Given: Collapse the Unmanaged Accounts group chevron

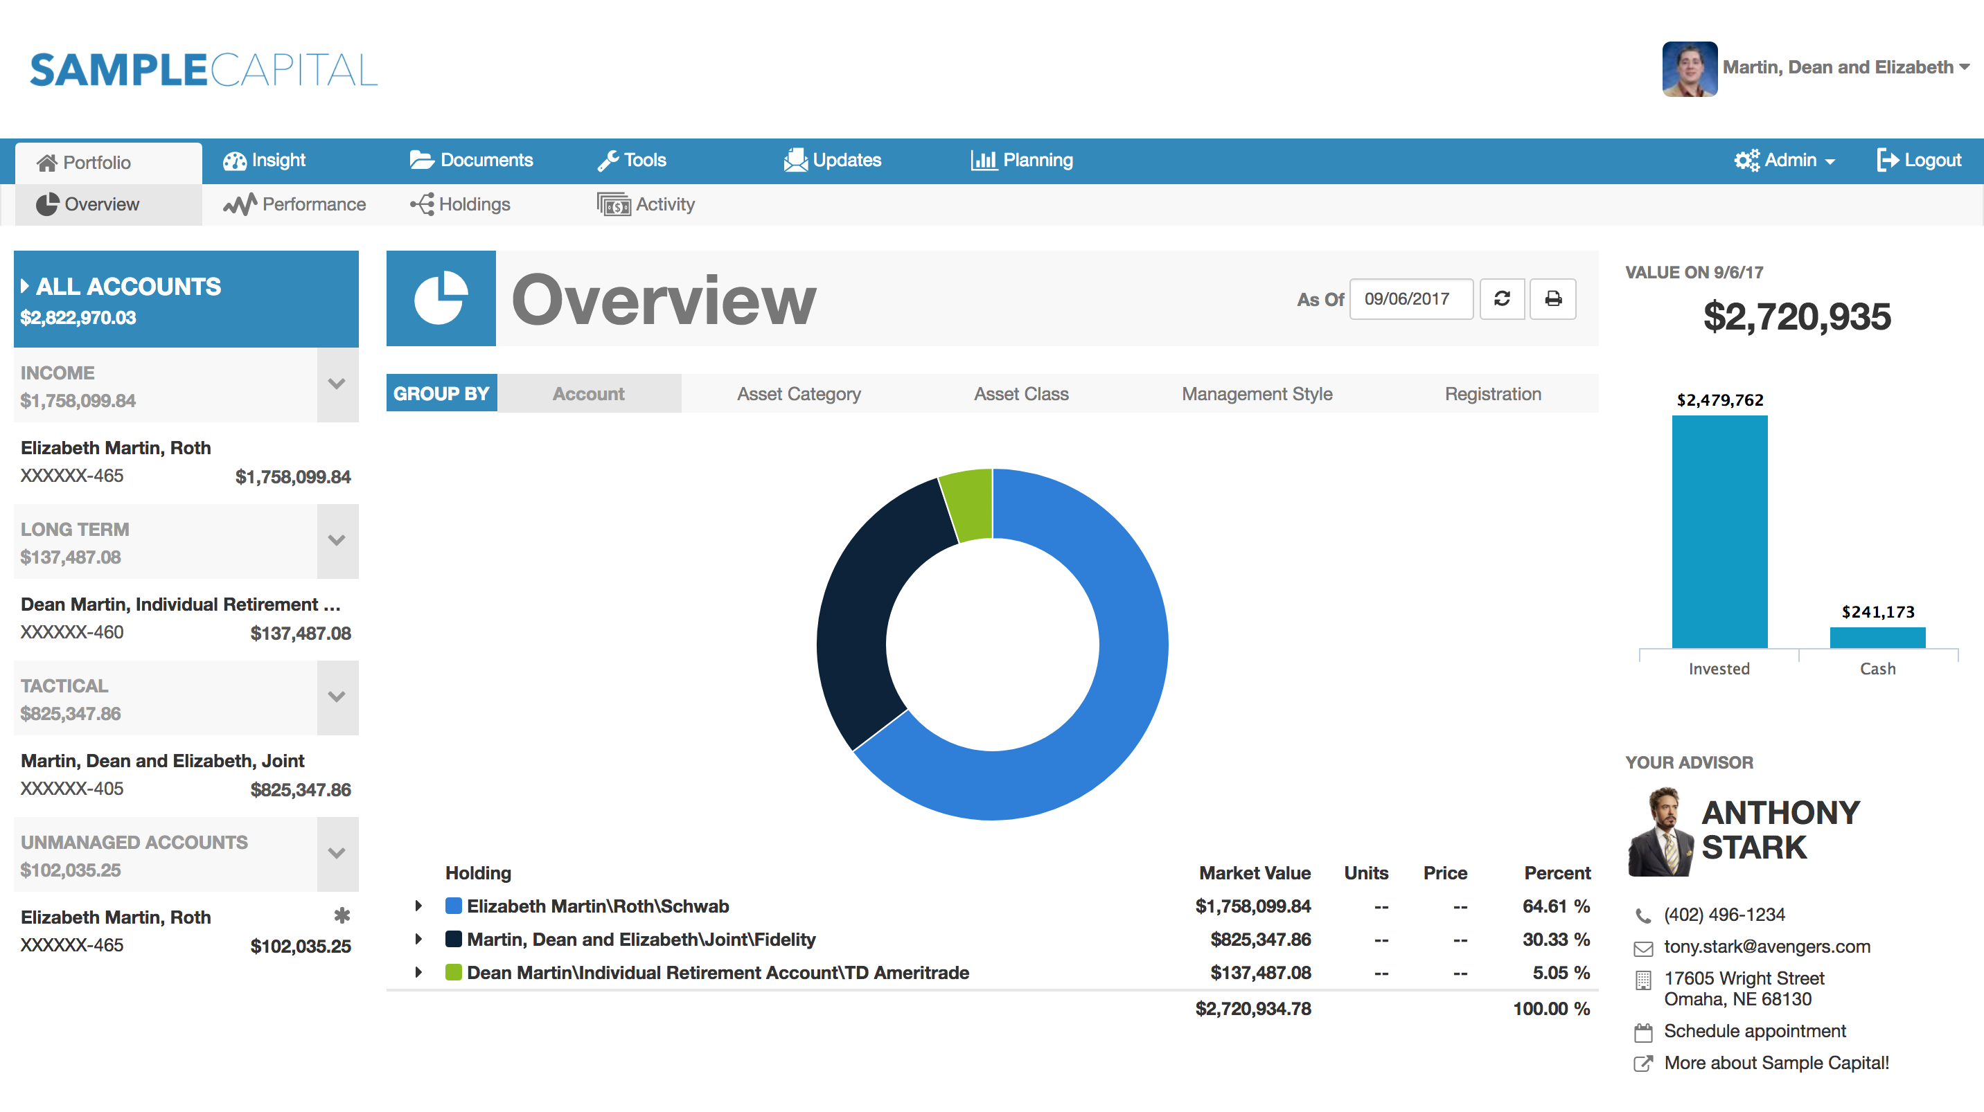Looking at the screenshot, I should click(x=337, y=852).
